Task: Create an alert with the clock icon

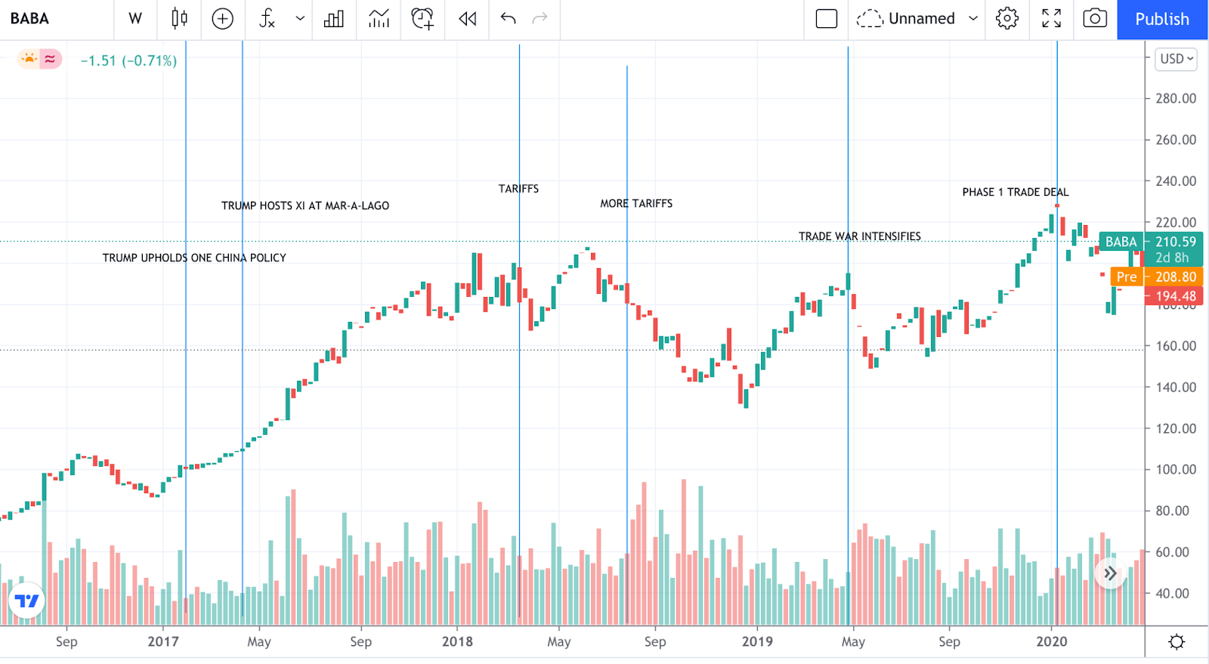Action: click(x=422, y=19)
